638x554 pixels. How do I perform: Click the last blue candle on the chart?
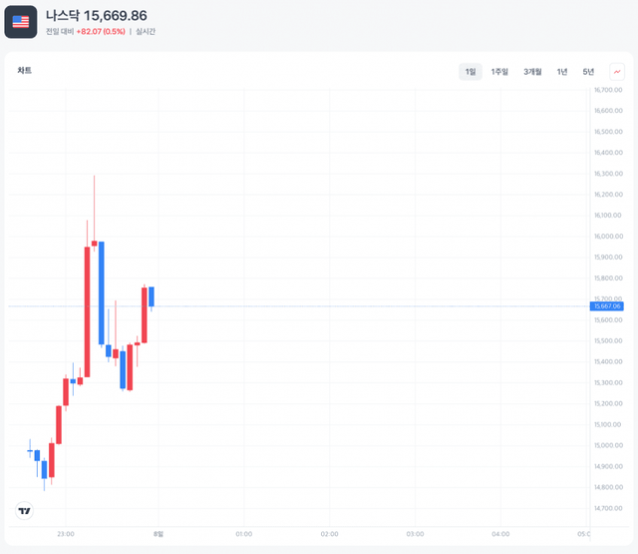[x=152, y=295]
